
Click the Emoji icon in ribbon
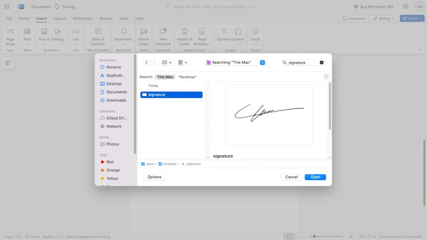tap(255, 32)
